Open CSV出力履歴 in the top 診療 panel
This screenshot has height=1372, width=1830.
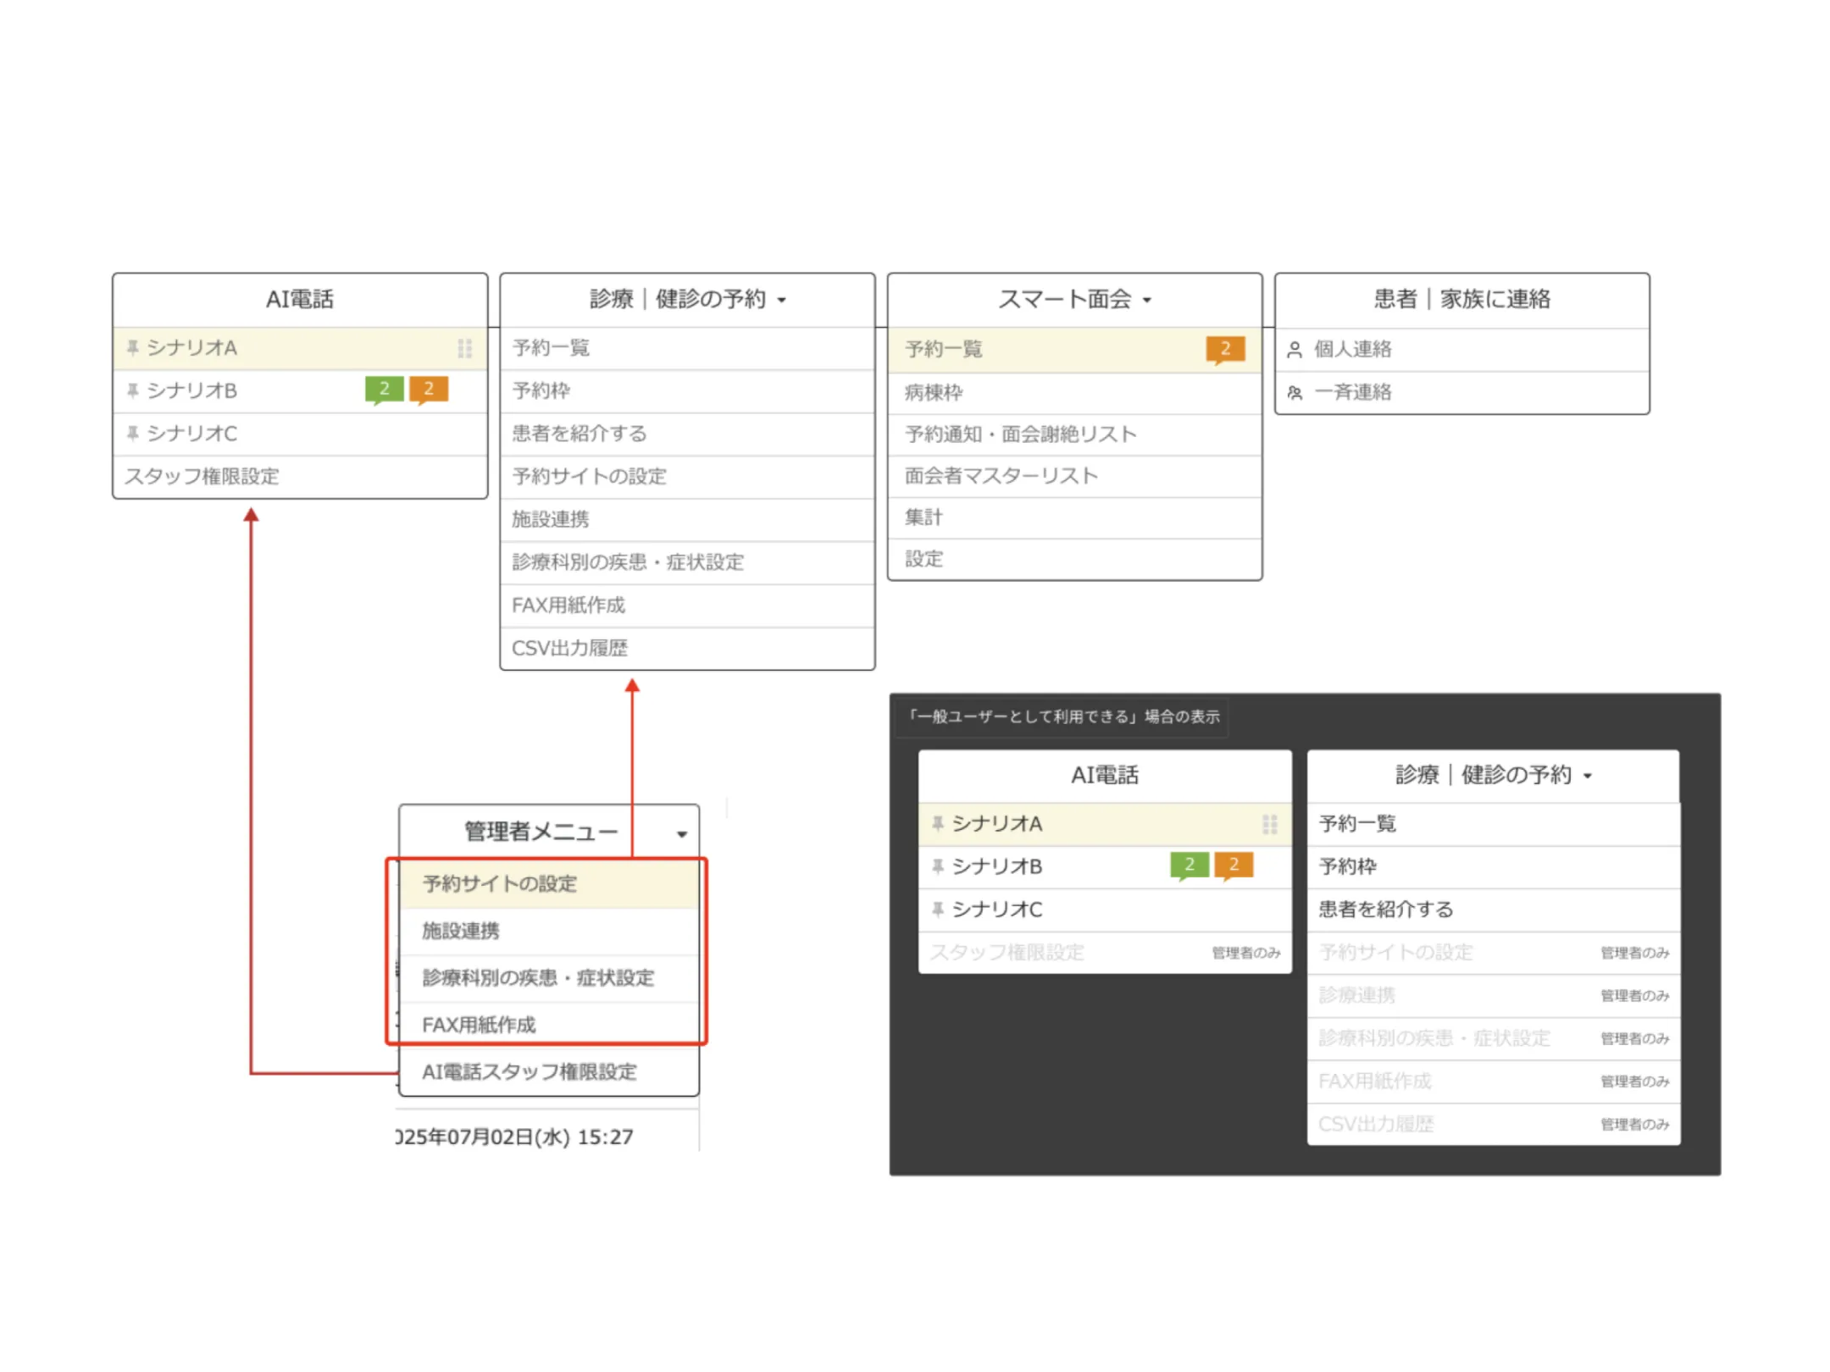click(569, 649)
